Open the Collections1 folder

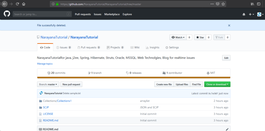click(64, 101)
